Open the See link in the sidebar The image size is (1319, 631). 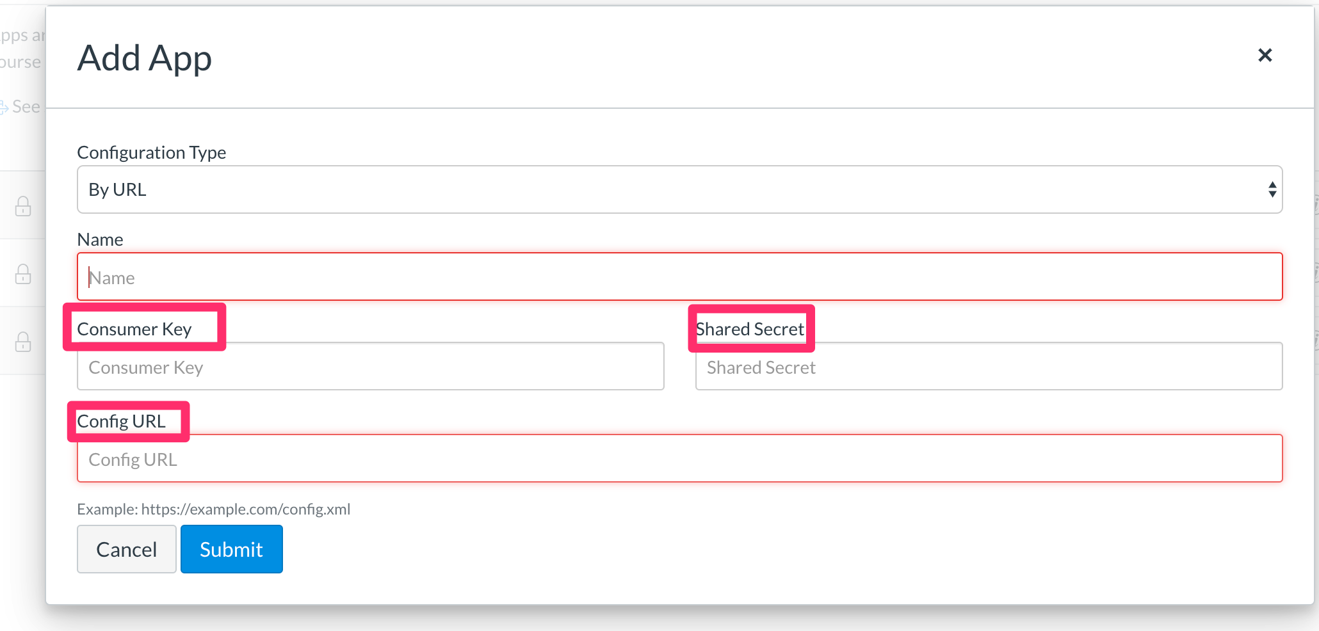(x=26, y=106)
